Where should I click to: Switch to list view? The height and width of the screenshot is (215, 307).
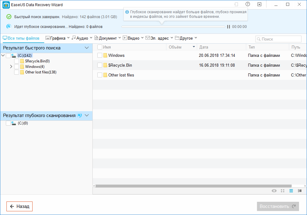[291, 191]
